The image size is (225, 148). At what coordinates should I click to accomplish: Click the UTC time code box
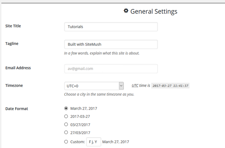[x=170, y=86]
